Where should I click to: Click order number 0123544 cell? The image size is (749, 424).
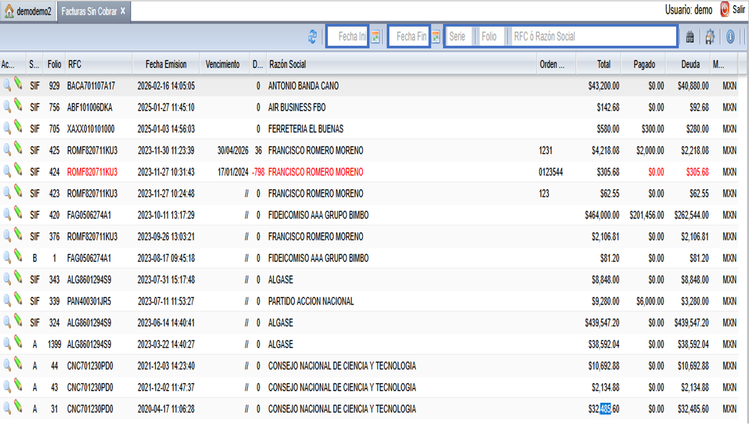click(x=551, y=172)
